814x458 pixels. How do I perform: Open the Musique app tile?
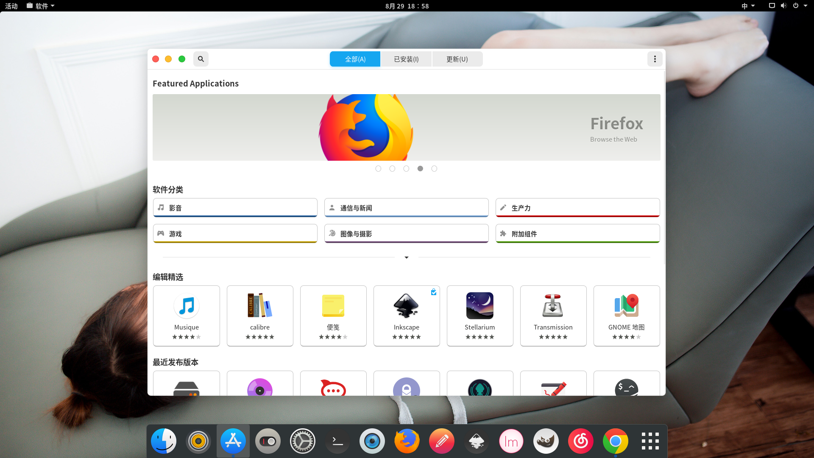point(187,316)
